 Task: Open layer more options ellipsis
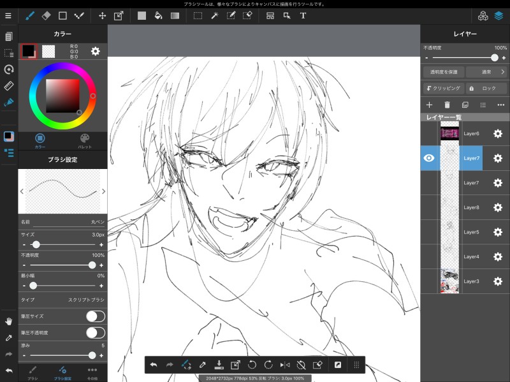coord(501,105)
